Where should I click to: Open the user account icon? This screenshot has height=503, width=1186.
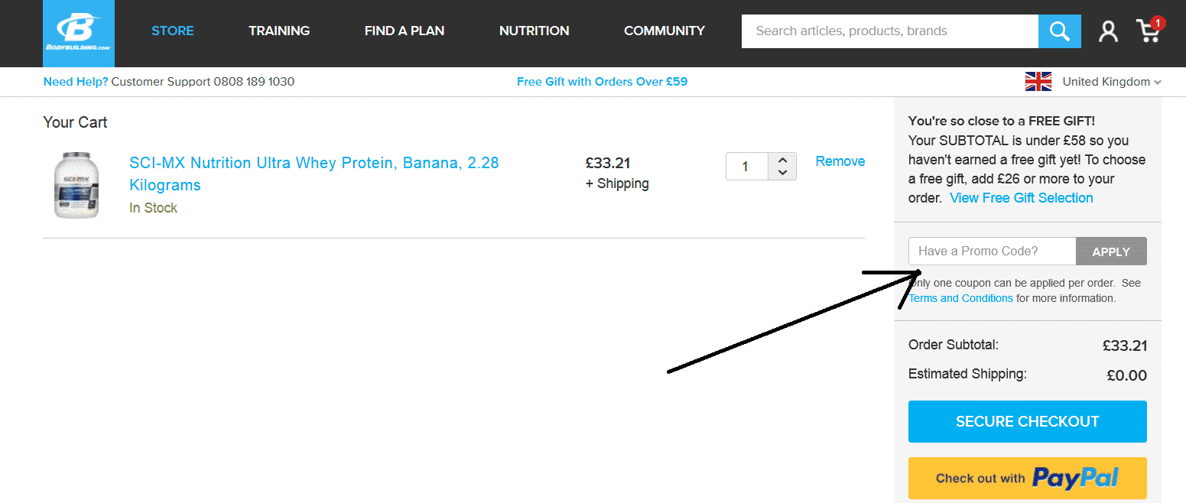1108,31
